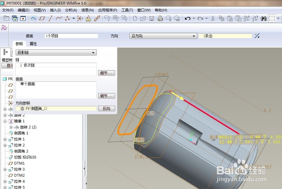282x189 pixels.
Task: Click the model tree icon above 模型树
Action: 5,52
